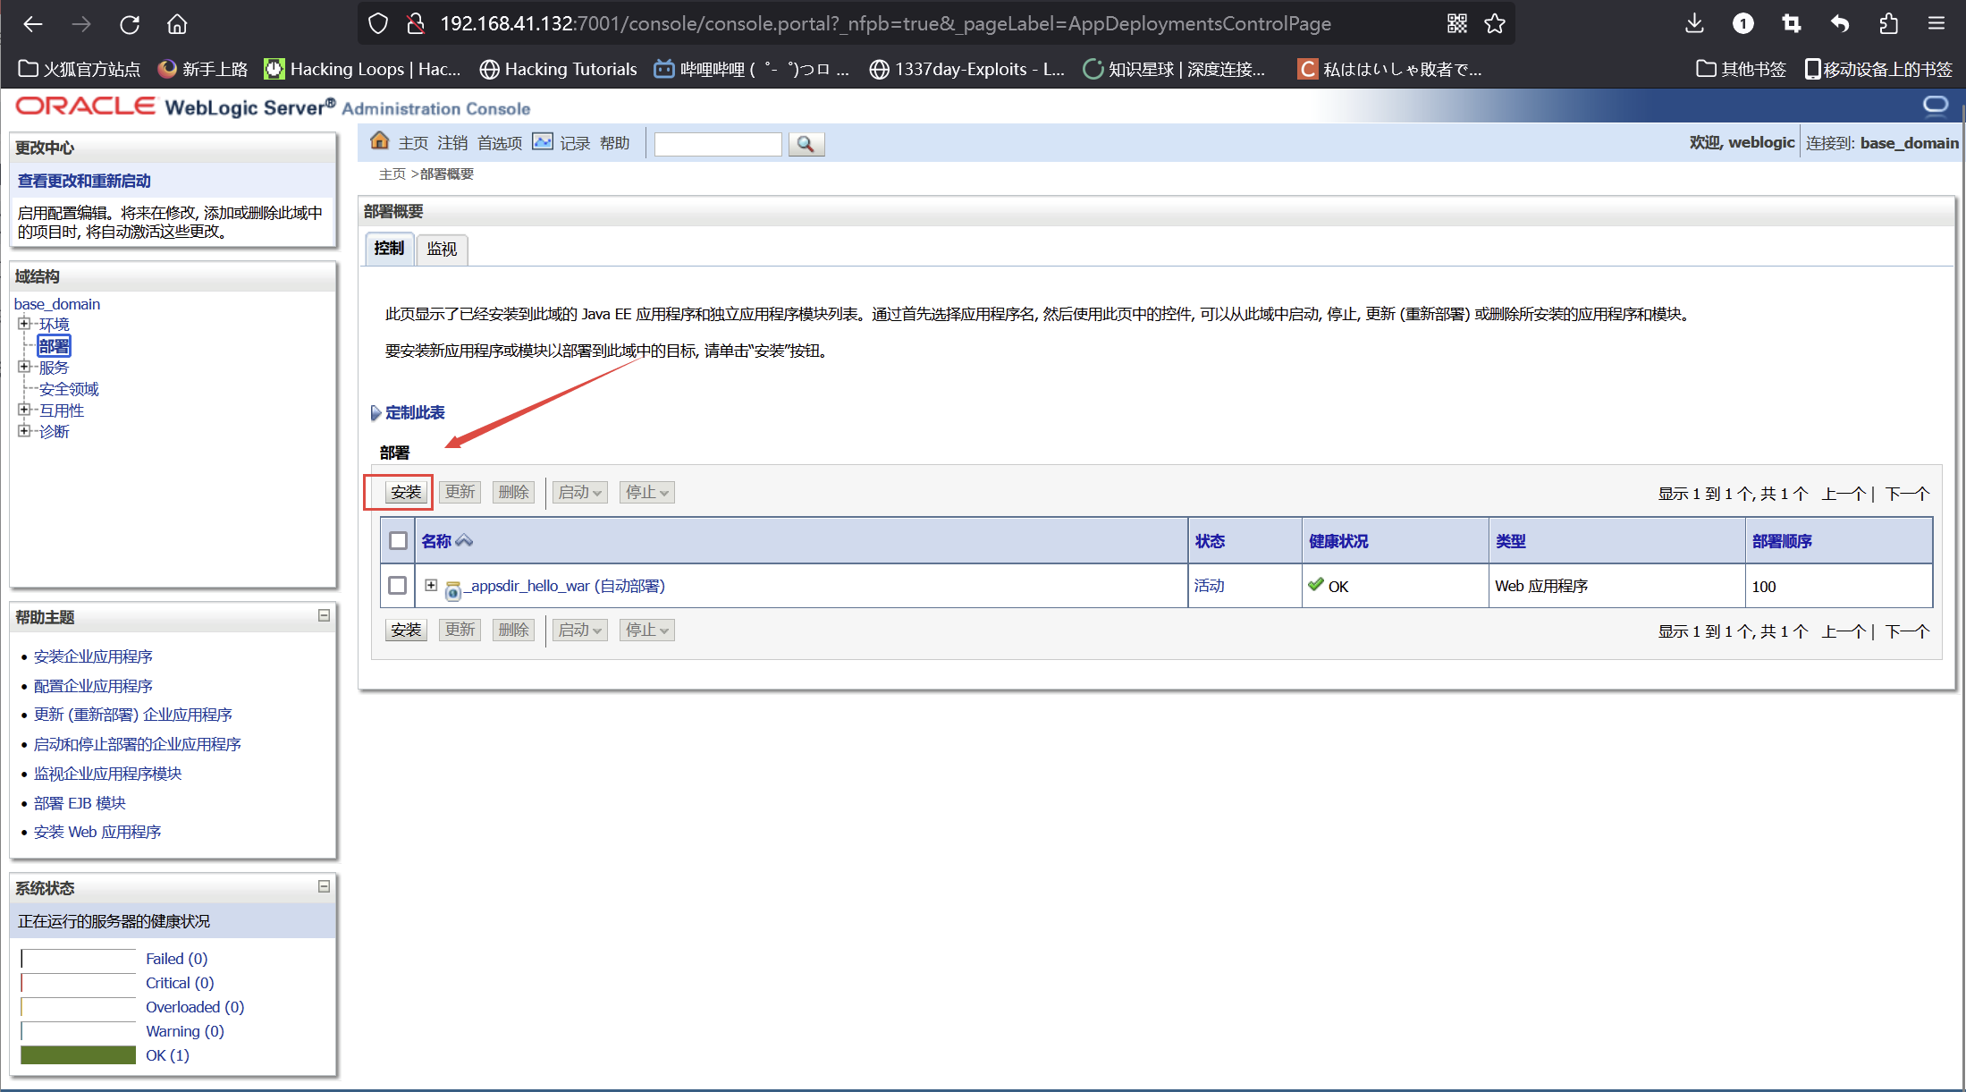Expand the 环境 tree node
The image size is (1966, 1092).
pyautogui.click(x=24, y=324)
